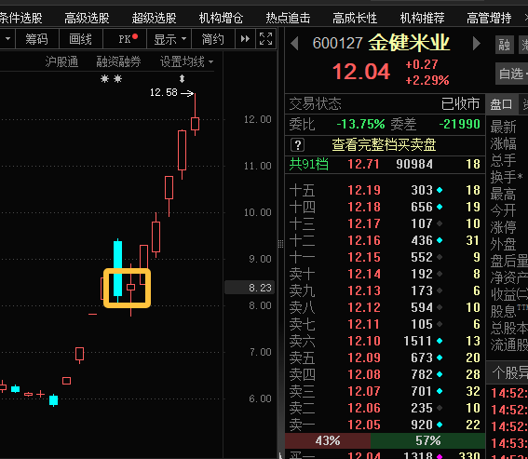Image resolution: width=528 pixels, height=459 pixels.
Task: Click the 8.23 price axis cursor label
Action: (x=250, y=288)
